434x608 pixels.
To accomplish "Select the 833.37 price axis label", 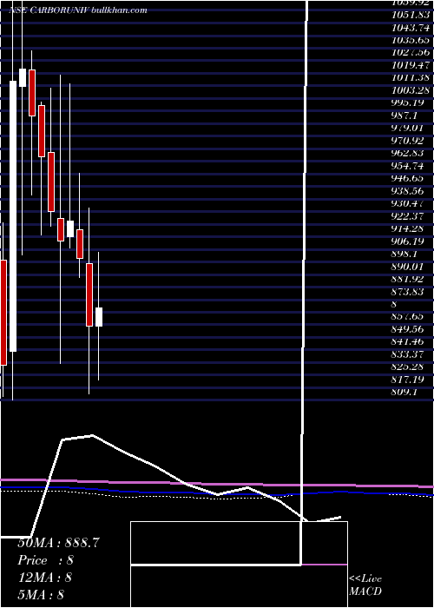I will pyautogui.click(x=408, y=354).
